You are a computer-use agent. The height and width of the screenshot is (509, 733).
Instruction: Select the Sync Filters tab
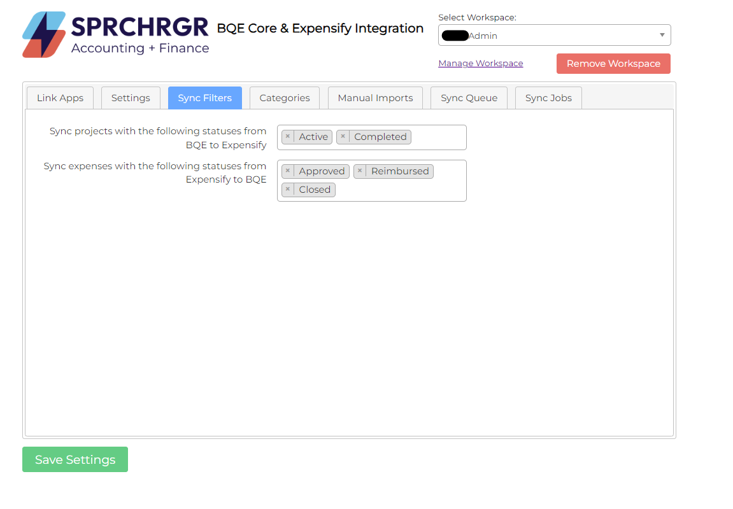click(205, 98)
